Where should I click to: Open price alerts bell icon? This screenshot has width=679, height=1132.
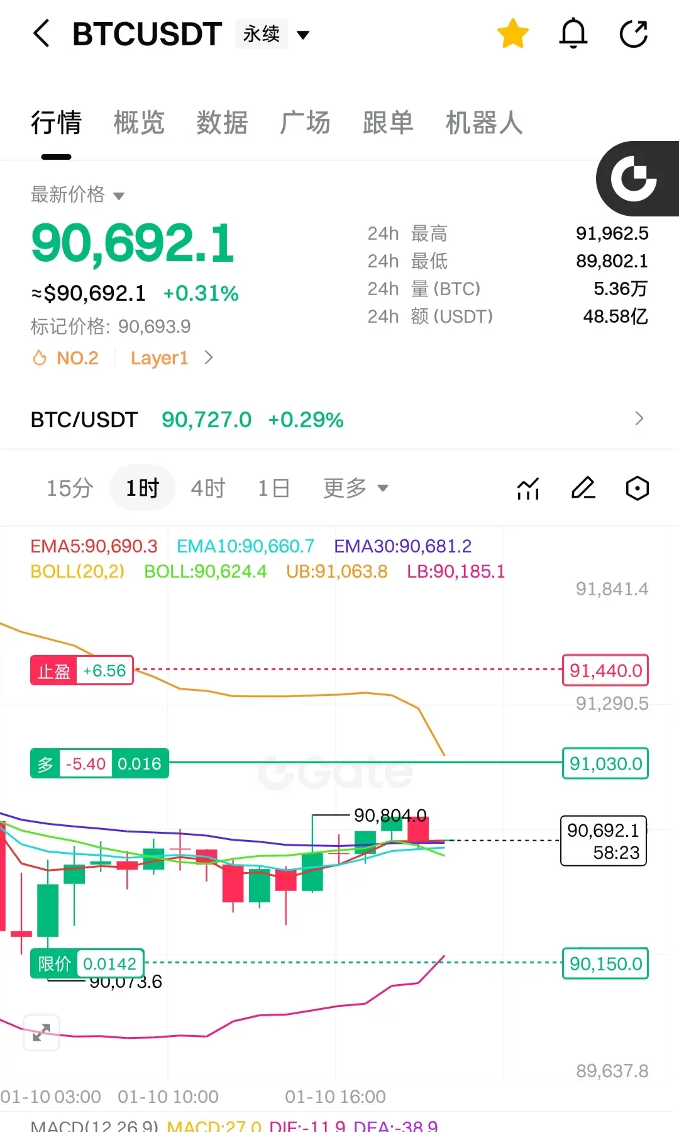click(x=573, y=33)
